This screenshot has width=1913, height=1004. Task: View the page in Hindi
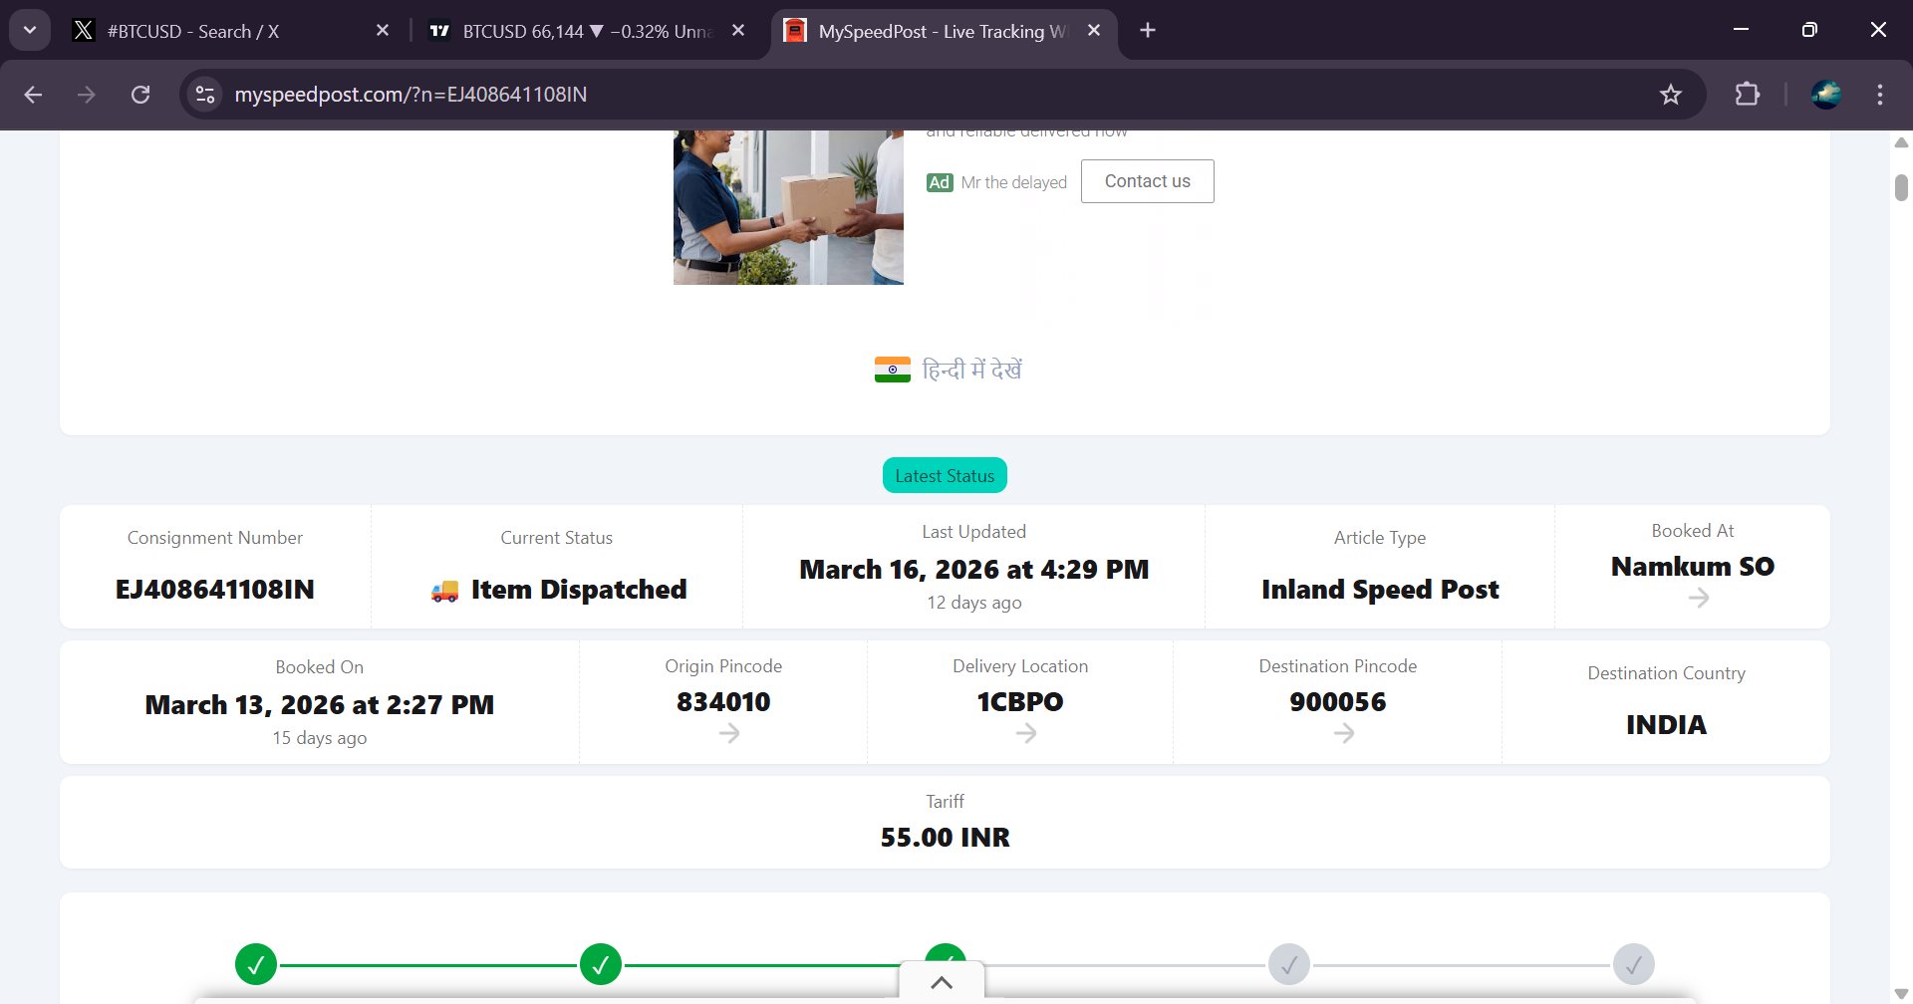[949, 370]
